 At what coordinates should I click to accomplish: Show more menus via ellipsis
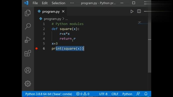72,3
